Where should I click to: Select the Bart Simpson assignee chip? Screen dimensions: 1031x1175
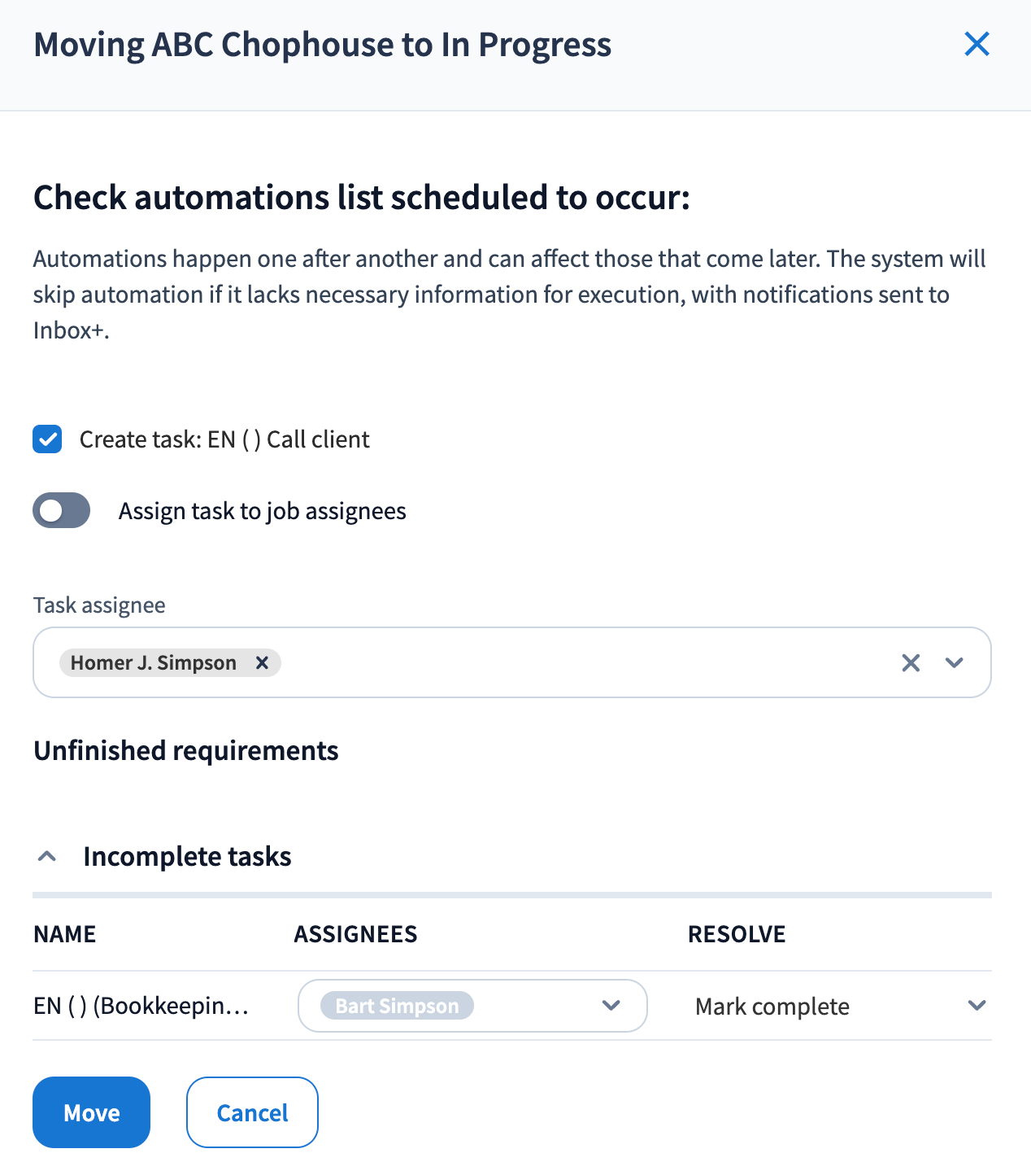397,1007
